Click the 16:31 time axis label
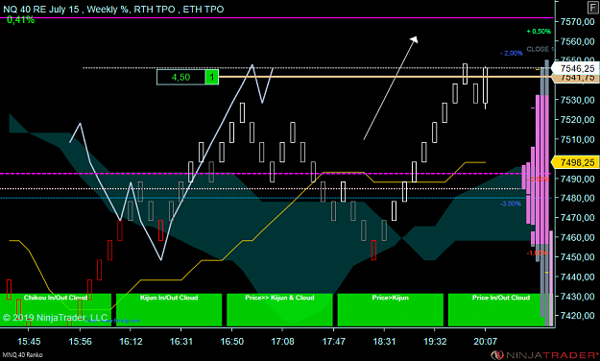Image resolution: width=600 pixels, height=361 pixels. coord(181,342)
